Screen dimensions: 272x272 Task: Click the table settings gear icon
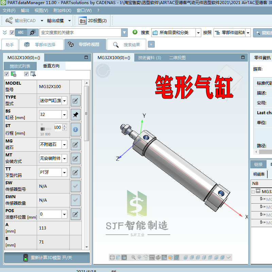(x=14, y=74)
